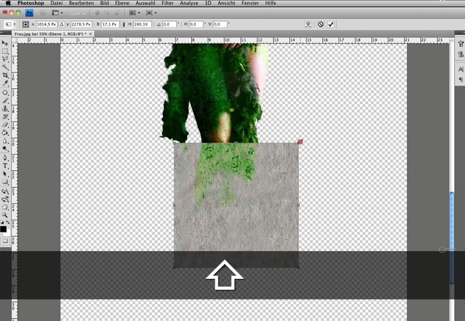Screen dimensions: 465x321
Task: Open the Bearbeiten menu
Action: coord(81,3)
